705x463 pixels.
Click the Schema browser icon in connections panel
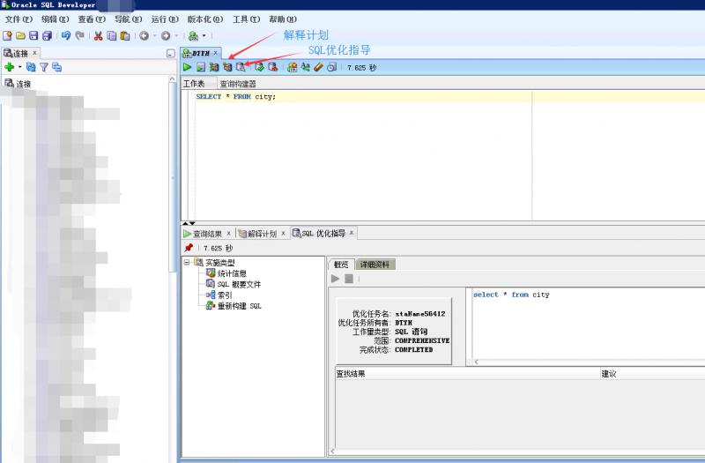click(56, 67)
